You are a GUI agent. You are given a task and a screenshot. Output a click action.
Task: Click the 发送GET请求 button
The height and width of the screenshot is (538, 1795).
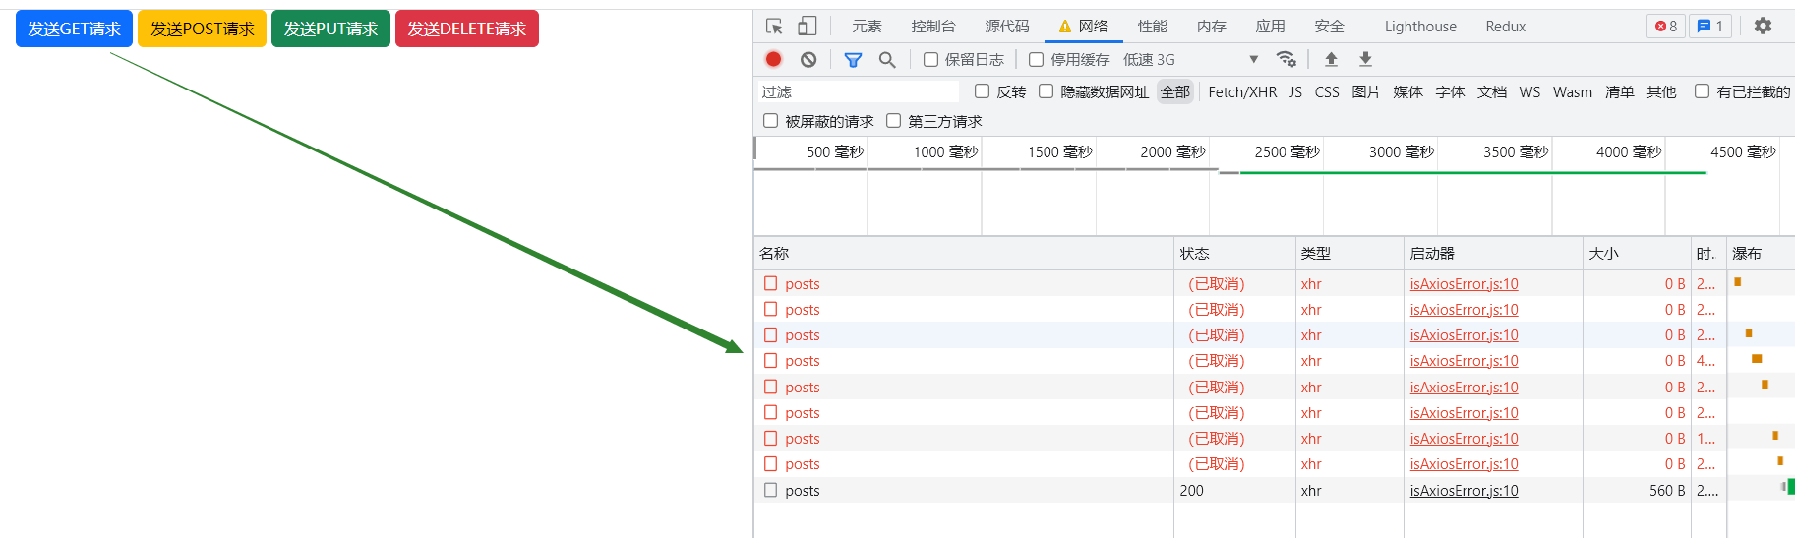[x=74, y=29]
